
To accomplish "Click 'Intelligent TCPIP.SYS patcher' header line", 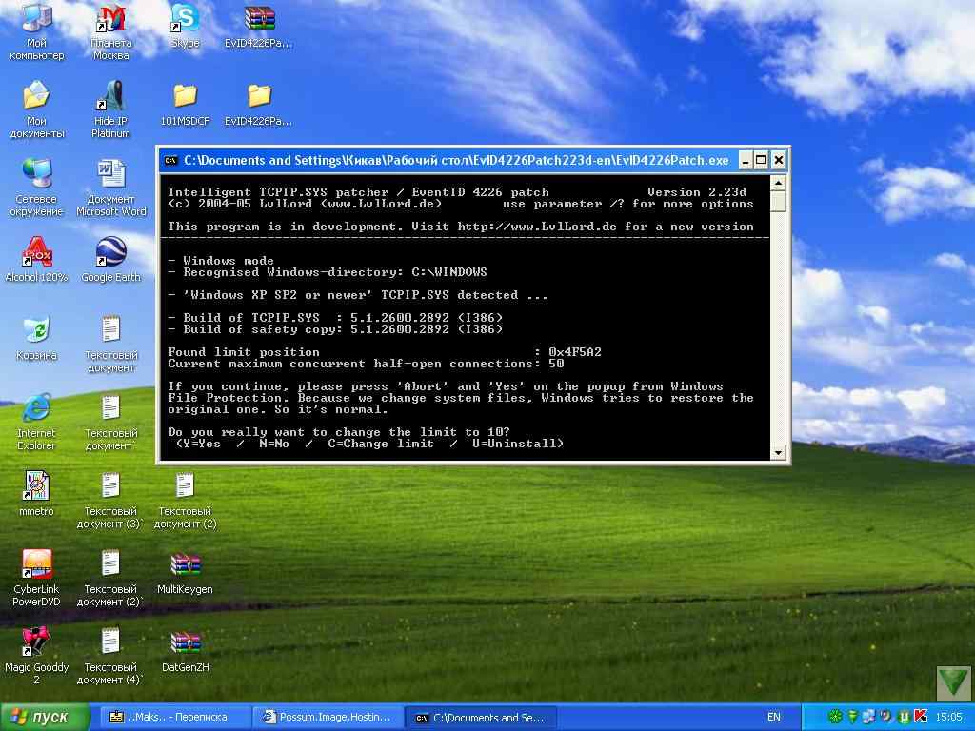I will [358, 192].
